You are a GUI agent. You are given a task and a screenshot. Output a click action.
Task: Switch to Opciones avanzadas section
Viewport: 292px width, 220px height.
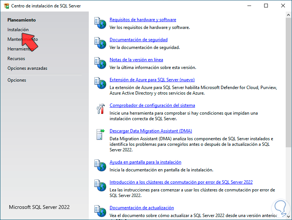click(x=27, y=68)
